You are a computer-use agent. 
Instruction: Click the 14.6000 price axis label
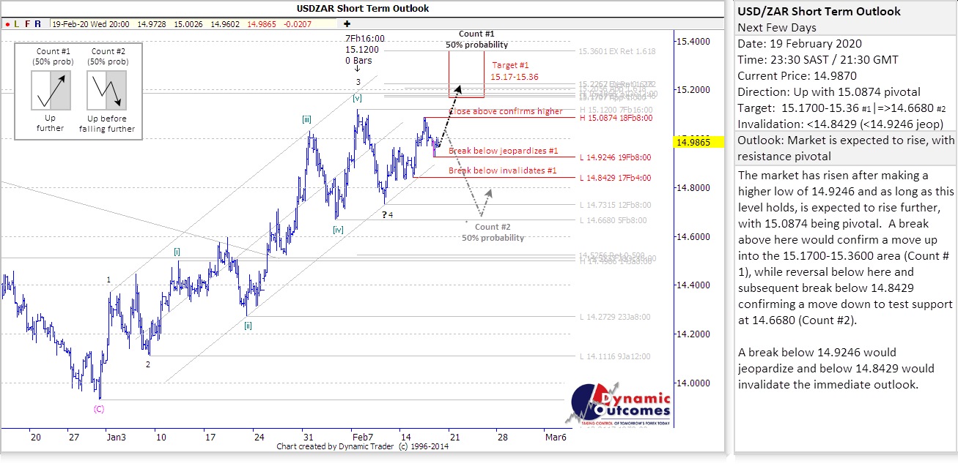693,236
